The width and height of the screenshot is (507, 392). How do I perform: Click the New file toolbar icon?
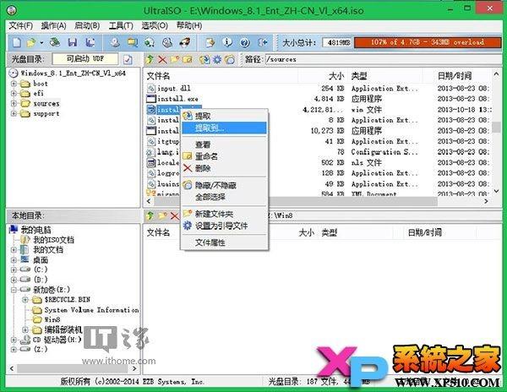click(17, 42)
